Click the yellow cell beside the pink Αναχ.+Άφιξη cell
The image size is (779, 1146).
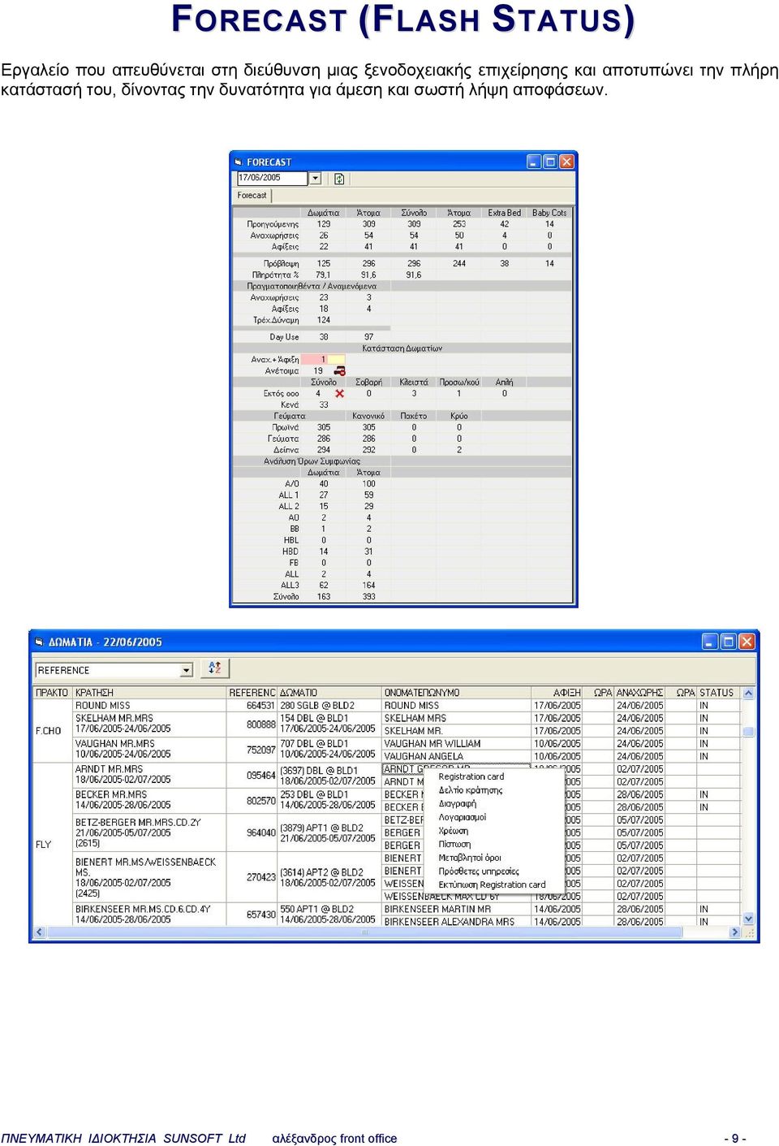[x=337, y=360]
